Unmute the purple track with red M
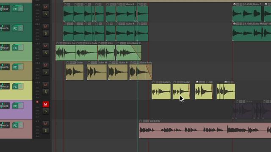Image resolution: width=271 pixels, height=152 pixels. pos(46,104)
